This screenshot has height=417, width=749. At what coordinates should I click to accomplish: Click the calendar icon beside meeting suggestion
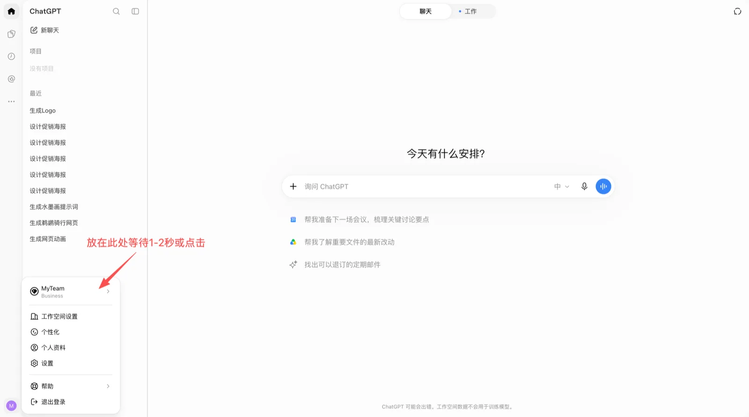[x=293, y=219]
